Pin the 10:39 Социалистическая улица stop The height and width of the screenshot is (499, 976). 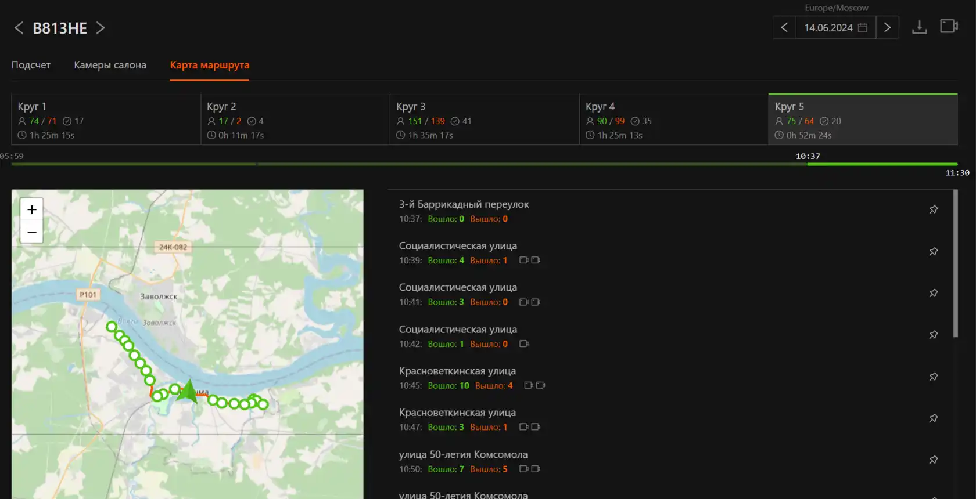pos(933,251)
